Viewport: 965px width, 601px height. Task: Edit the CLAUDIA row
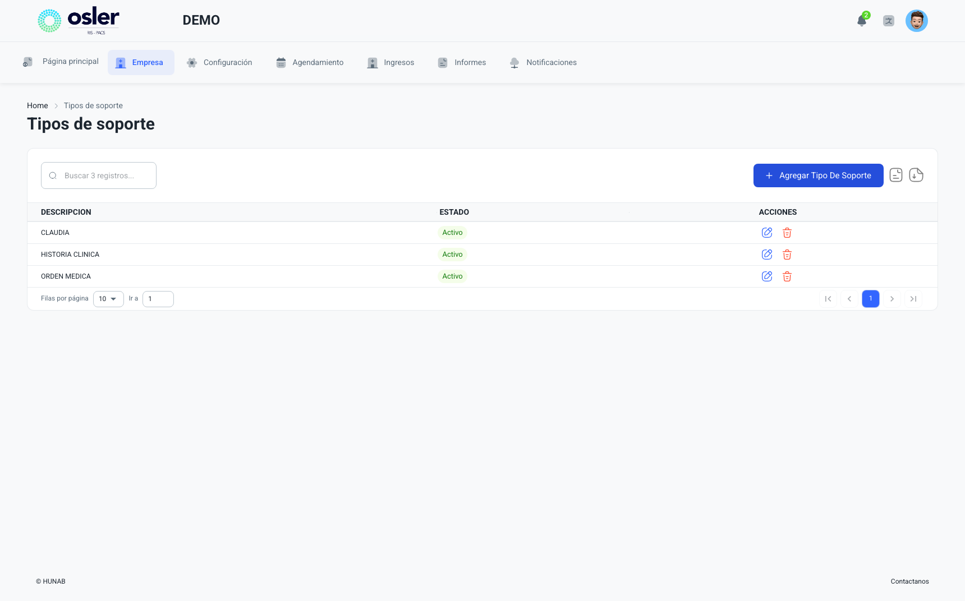(767, 233)
